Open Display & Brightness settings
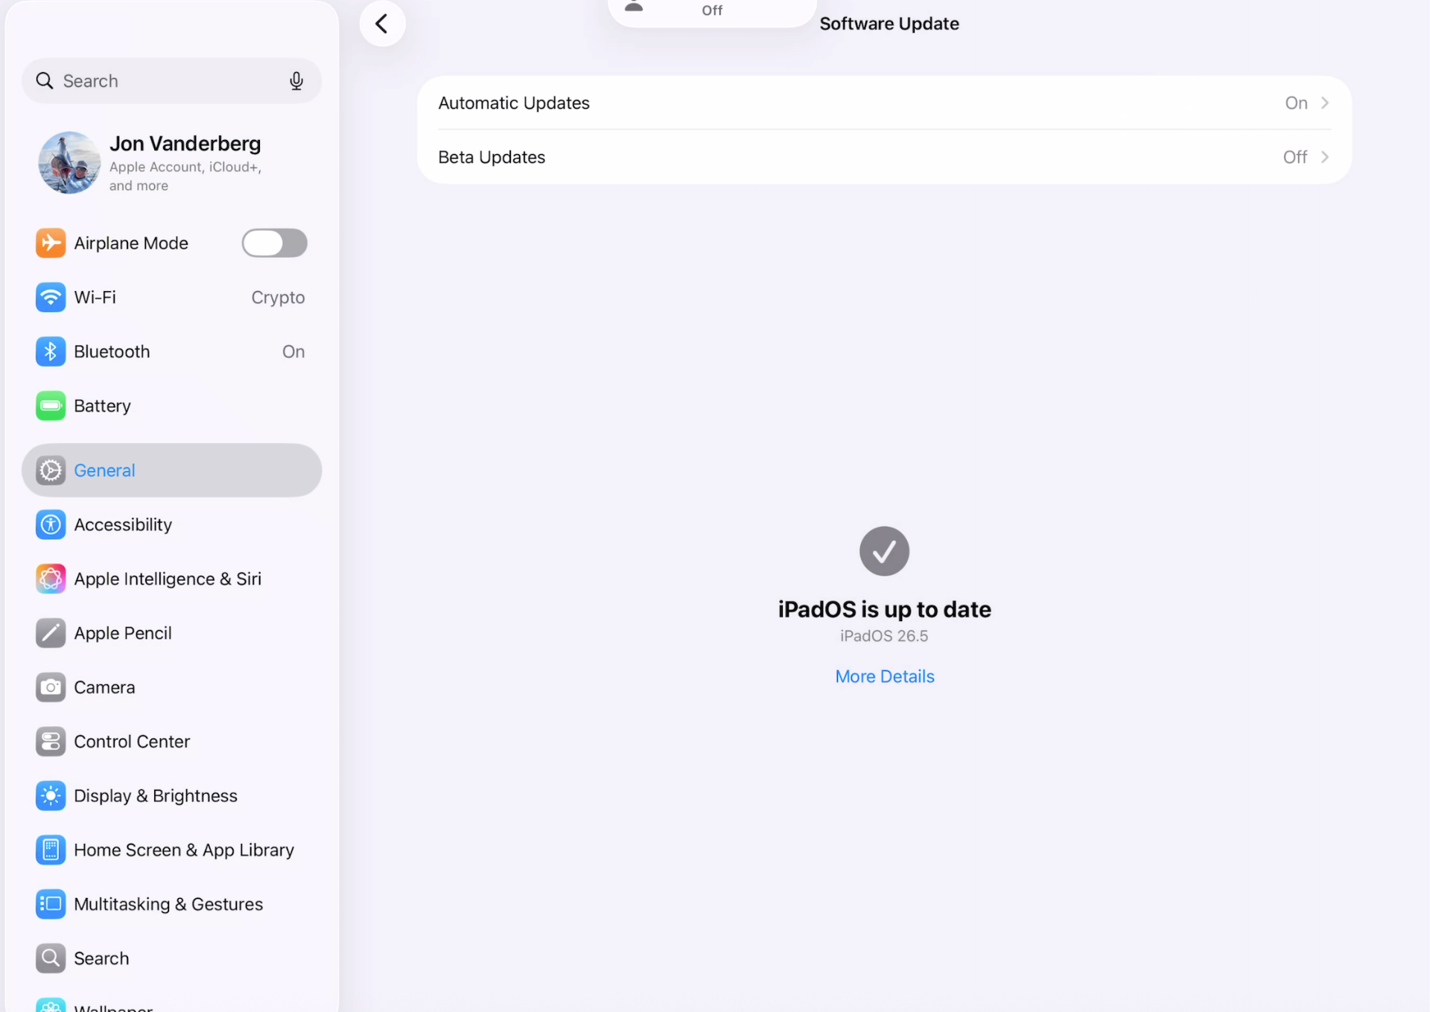The height and width of the screenshot is (1012, 1430). 171,796
